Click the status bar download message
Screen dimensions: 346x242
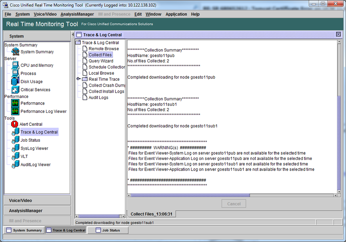click(115, 223)
